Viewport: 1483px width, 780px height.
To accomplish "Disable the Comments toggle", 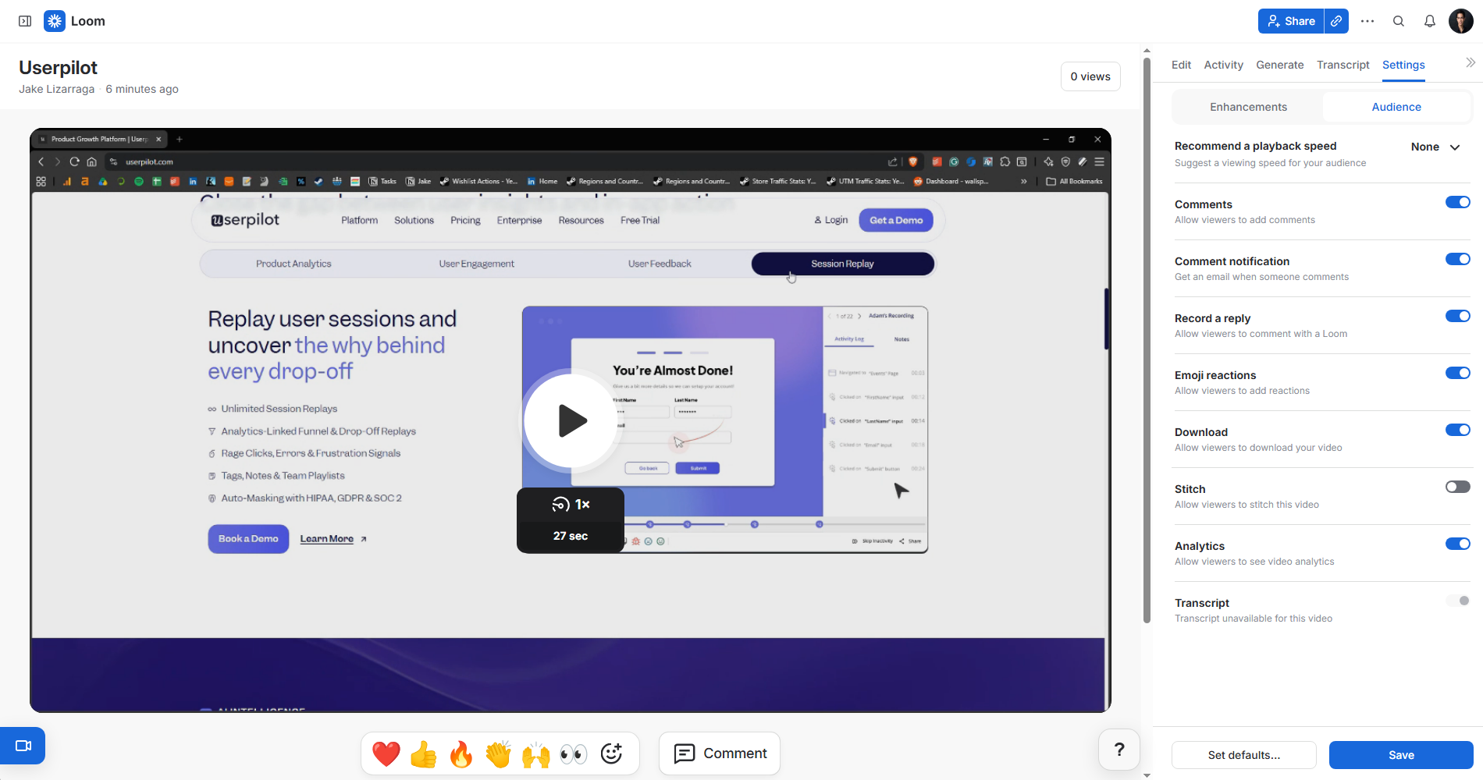I will pos(1457,202).
